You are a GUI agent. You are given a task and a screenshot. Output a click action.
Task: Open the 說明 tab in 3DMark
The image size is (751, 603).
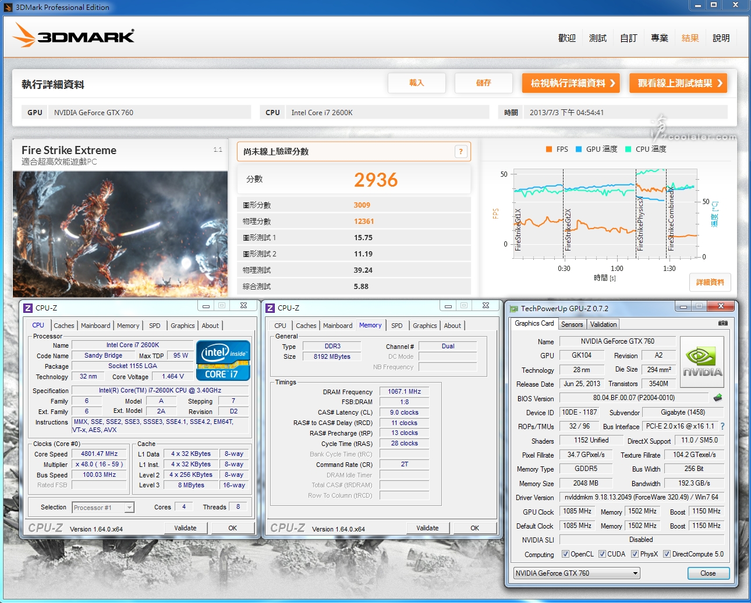(721, 38)
